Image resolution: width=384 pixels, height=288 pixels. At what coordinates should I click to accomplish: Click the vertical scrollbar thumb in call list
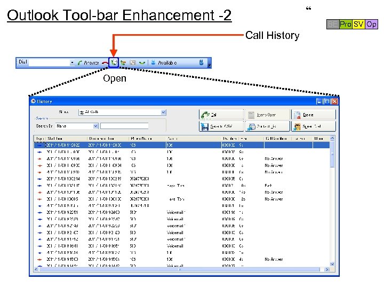tap(332, 154)
